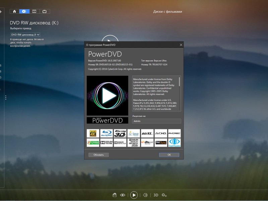Click the 'Лицензия на:' label
268x201 pixels.
pyautogui.click(x=139, y=116)
